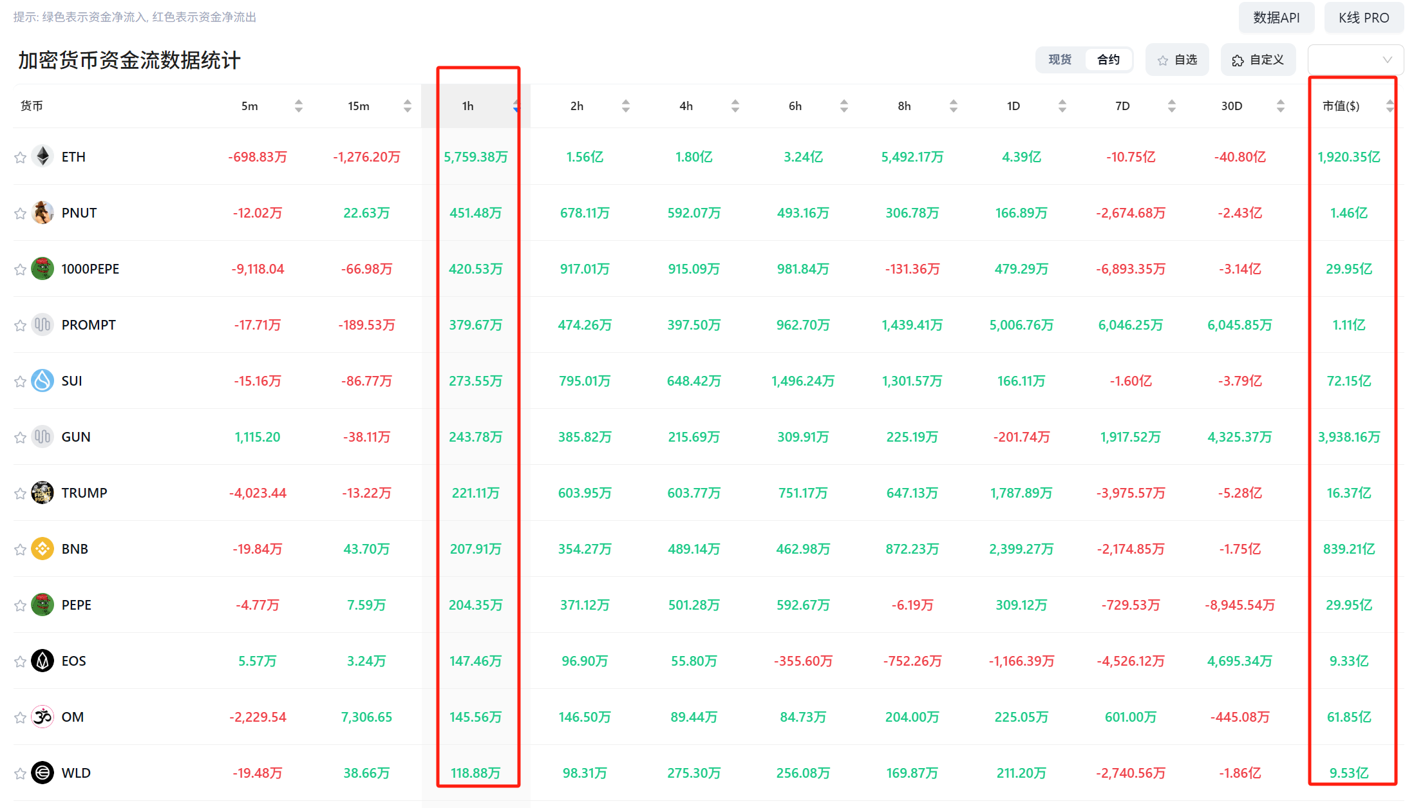Open the 自定义 customize settings

coord(1258,60)
